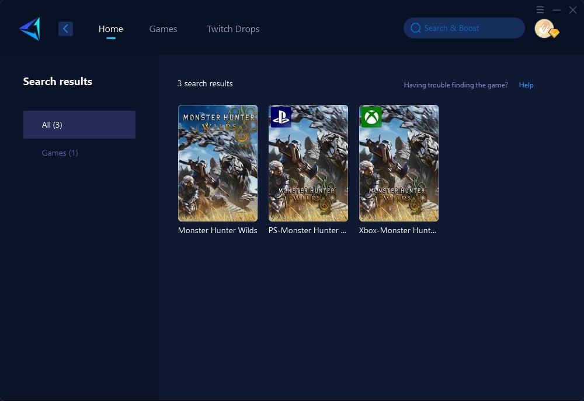Minimize the booster window

[557, 10]
